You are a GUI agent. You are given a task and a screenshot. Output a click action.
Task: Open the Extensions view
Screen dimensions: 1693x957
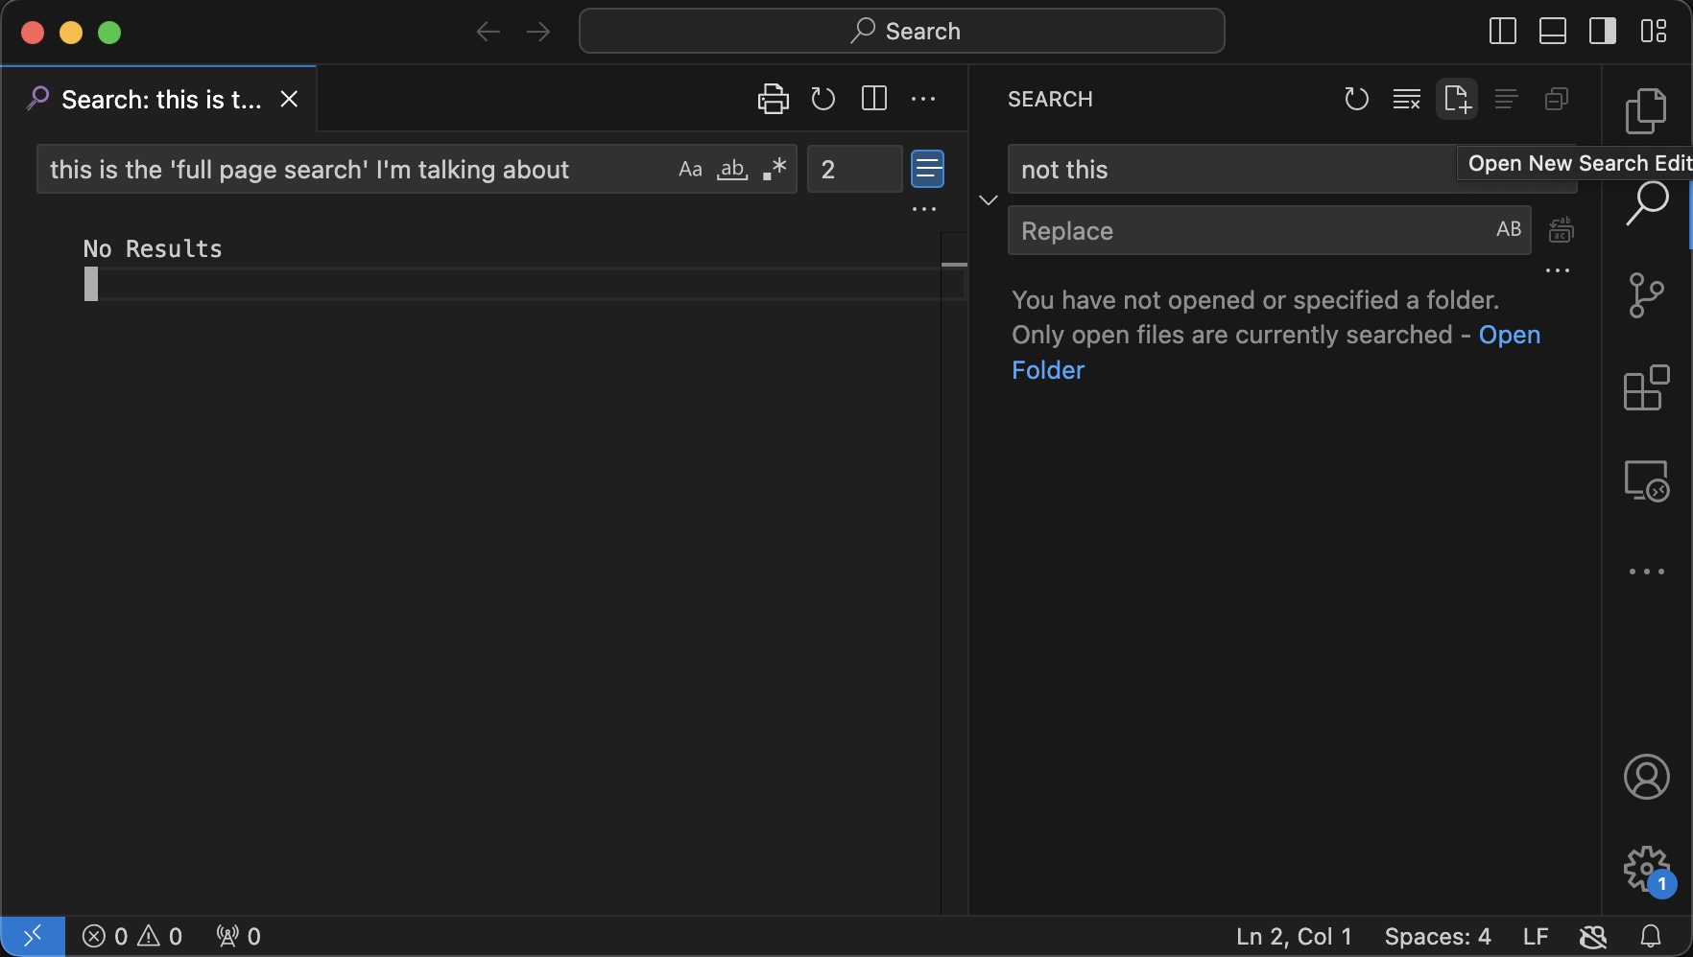pos(1647,387)
